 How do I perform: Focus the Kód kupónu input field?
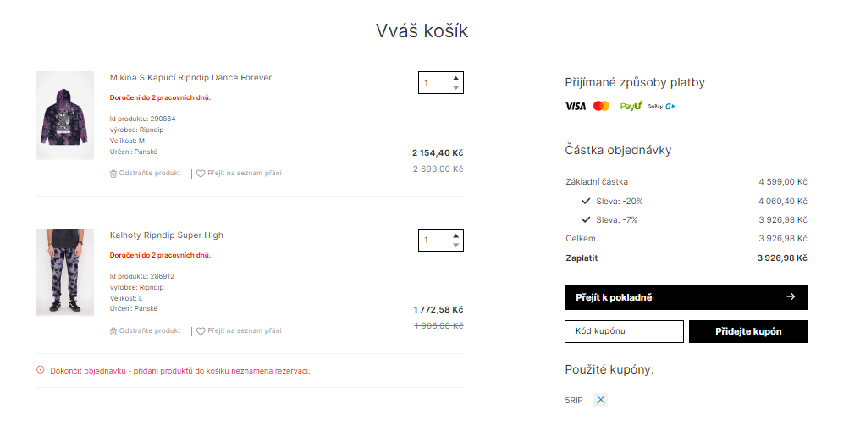pos(624,331)
